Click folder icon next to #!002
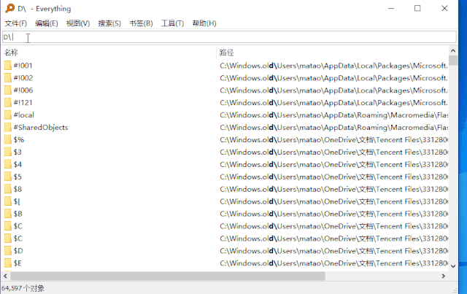This screenshot has width=467, height=294. point(8,78)
